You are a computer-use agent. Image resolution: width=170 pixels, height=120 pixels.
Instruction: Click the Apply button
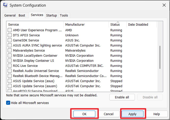[132, 114]
